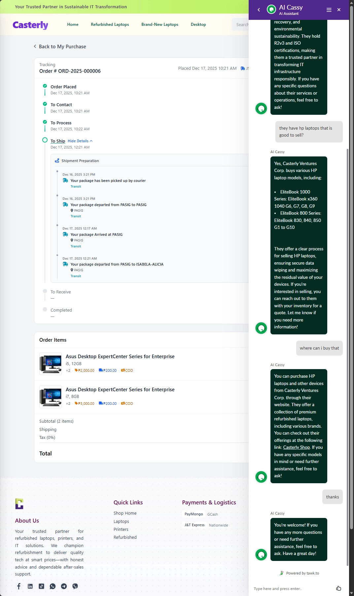Screen dimensions: 354x596
Task: Click the thumbs-up rating icon in chat
Action: coord(338,588)
